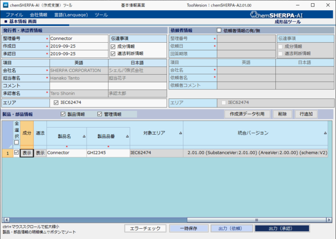Toggle 成分情報 checkbox in 伝達事項
The image size is (336, 239).
point(113,46)
